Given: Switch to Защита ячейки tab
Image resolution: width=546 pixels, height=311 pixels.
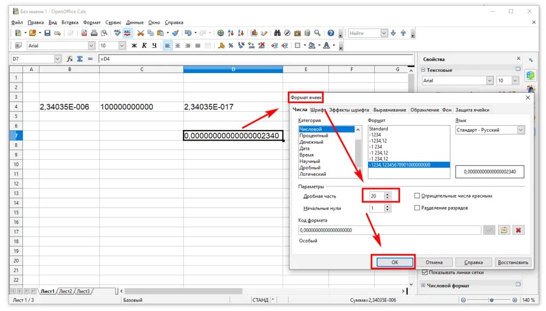Looking at the screenshot, I should (x=472, y=110).
